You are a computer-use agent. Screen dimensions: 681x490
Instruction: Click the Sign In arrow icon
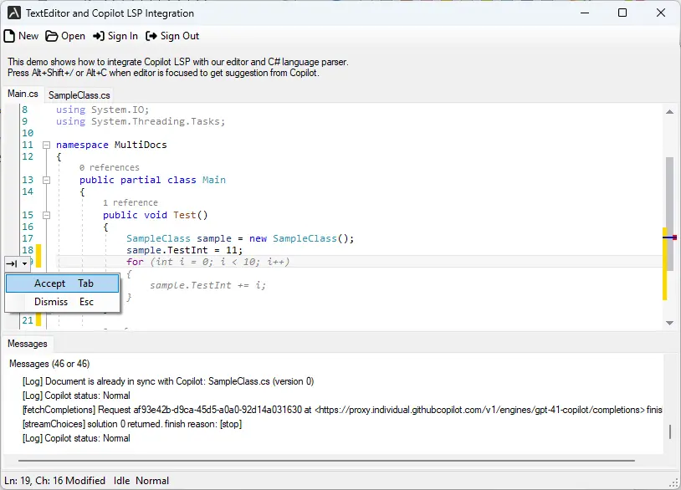(x=99, y=36)
